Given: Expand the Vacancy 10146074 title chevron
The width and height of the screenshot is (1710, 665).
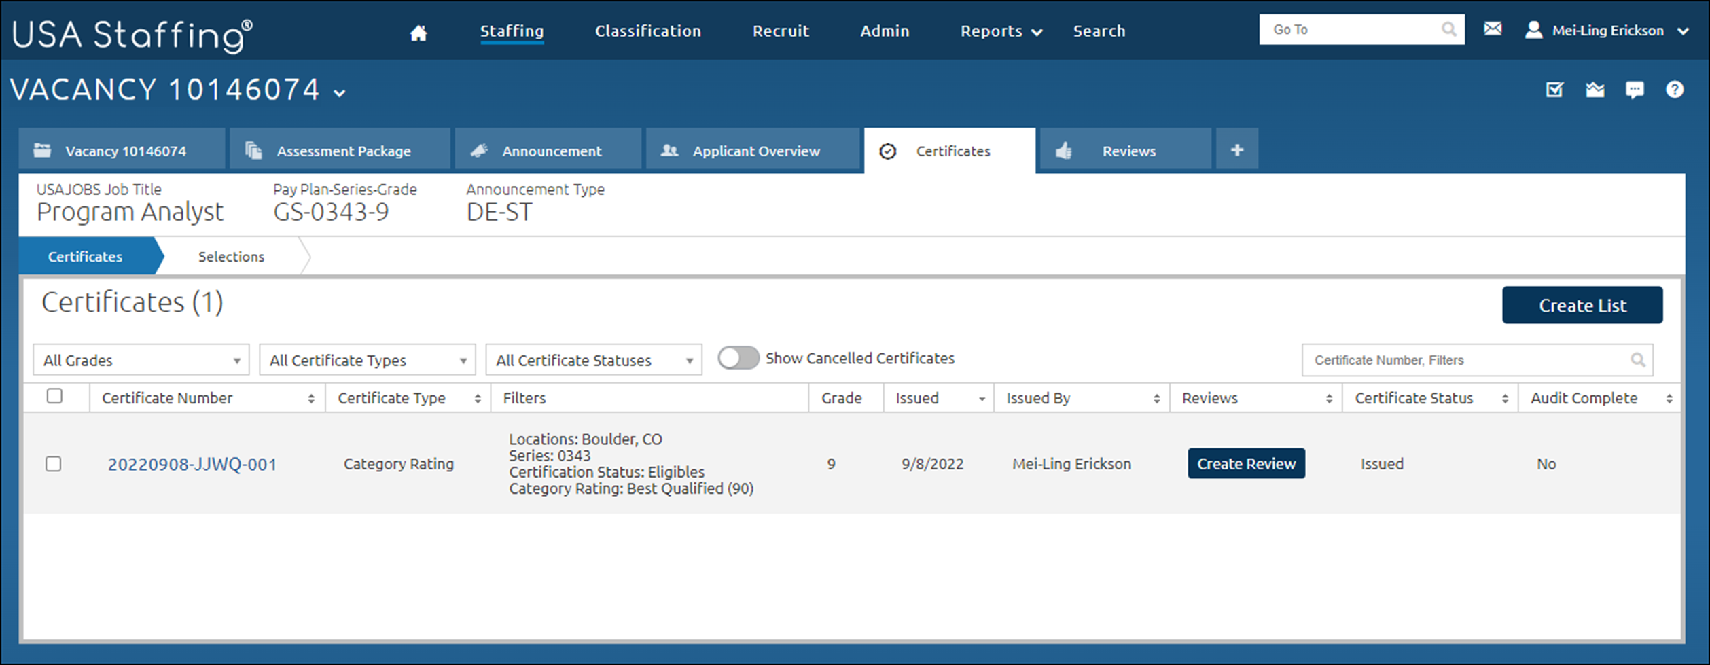Looking at the screenshot, I should (x=340, y=93).
